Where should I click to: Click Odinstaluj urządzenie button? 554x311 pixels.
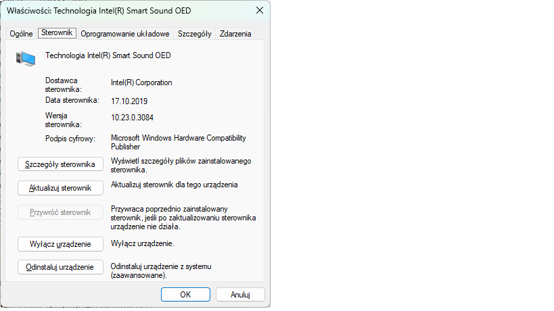tap(60, 267)
